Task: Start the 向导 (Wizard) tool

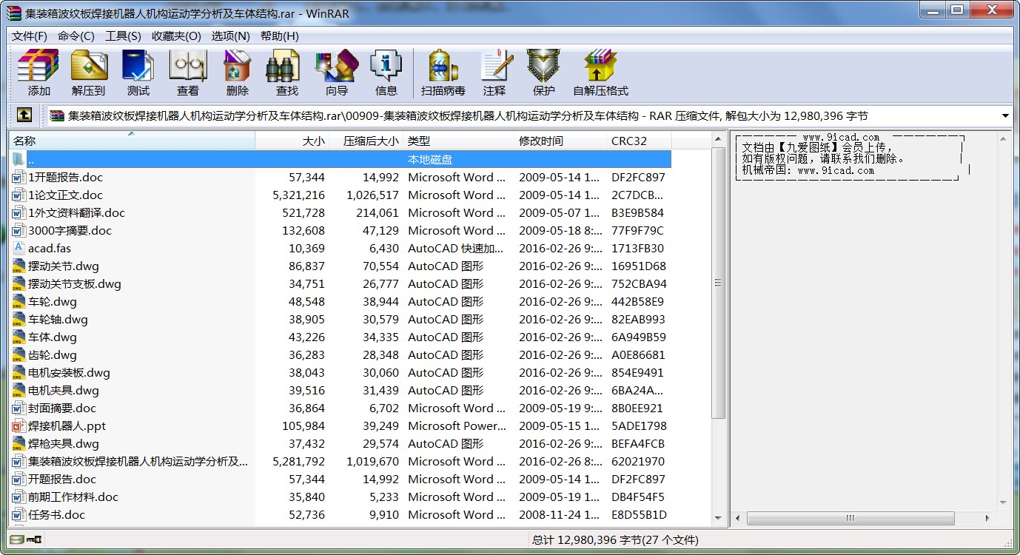Action: tap(337, 73)
